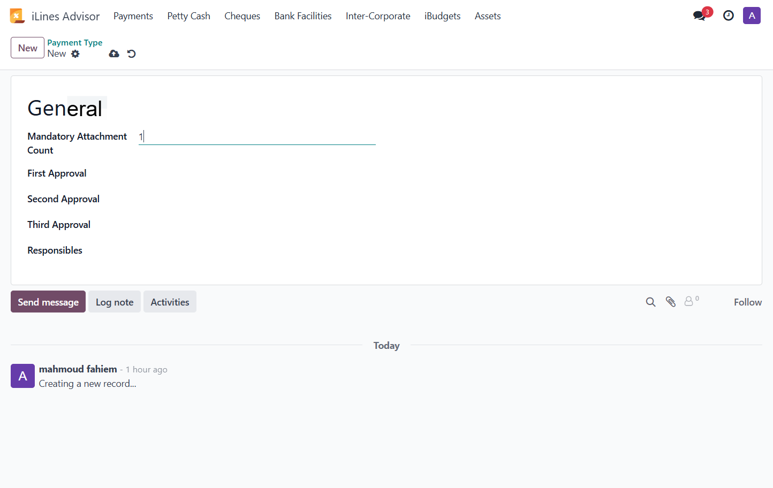Open the Bank Facilities menu
The width and height of the screenshot is (773, 488).
pos(303,16)
